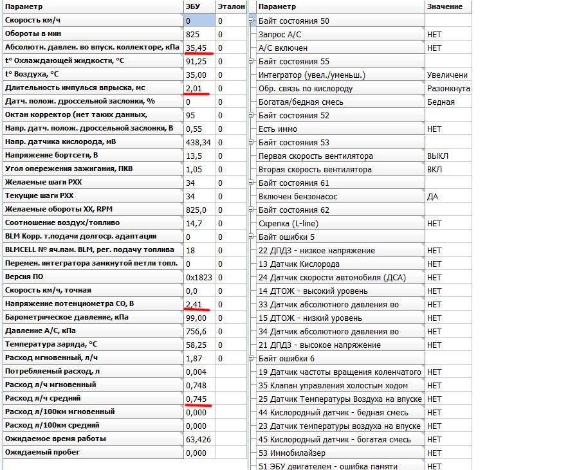This screenshot has height=470, width=579.
Task: Select 't° Охлаждающей жидкости, °C' parameter
Action: [x=93, y=61]
